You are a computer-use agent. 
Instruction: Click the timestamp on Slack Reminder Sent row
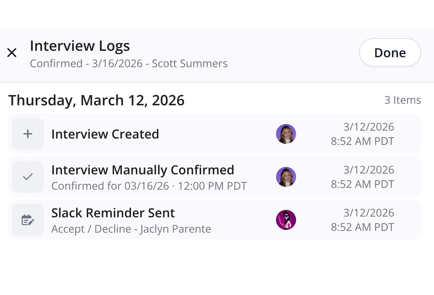(362, 220)
